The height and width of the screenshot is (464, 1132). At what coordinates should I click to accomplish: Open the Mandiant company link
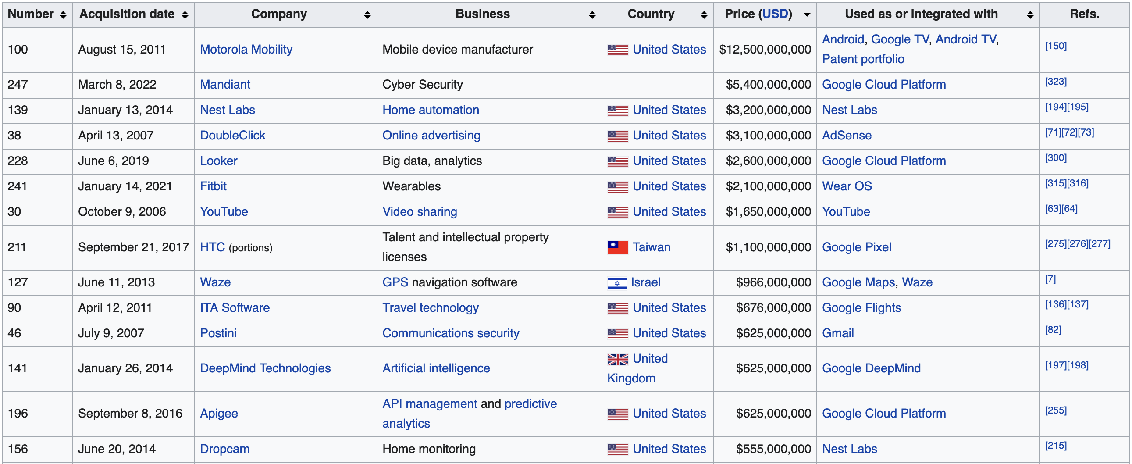[x=225, y=84]
